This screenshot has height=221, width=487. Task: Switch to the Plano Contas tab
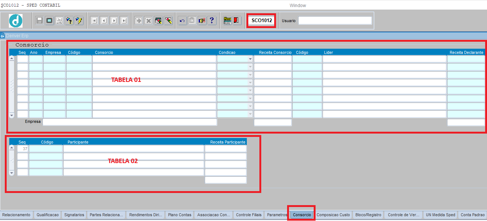[x=180, y=215]
